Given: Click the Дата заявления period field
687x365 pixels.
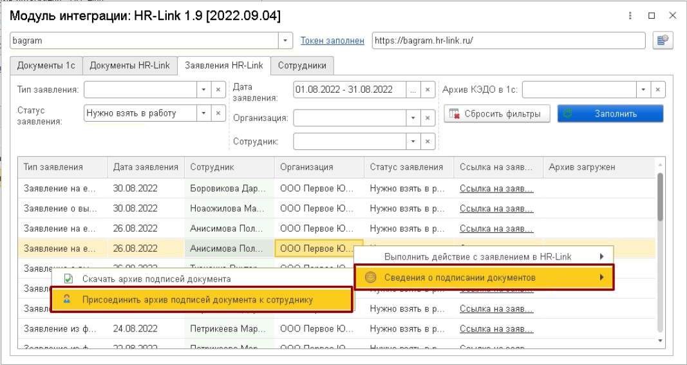Looking at the screenshot, I should (350, 89).
